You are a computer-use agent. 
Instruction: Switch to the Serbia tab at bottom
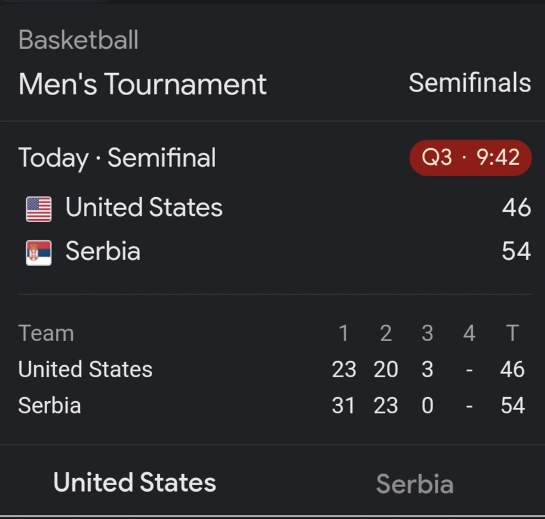pos(414,484)
